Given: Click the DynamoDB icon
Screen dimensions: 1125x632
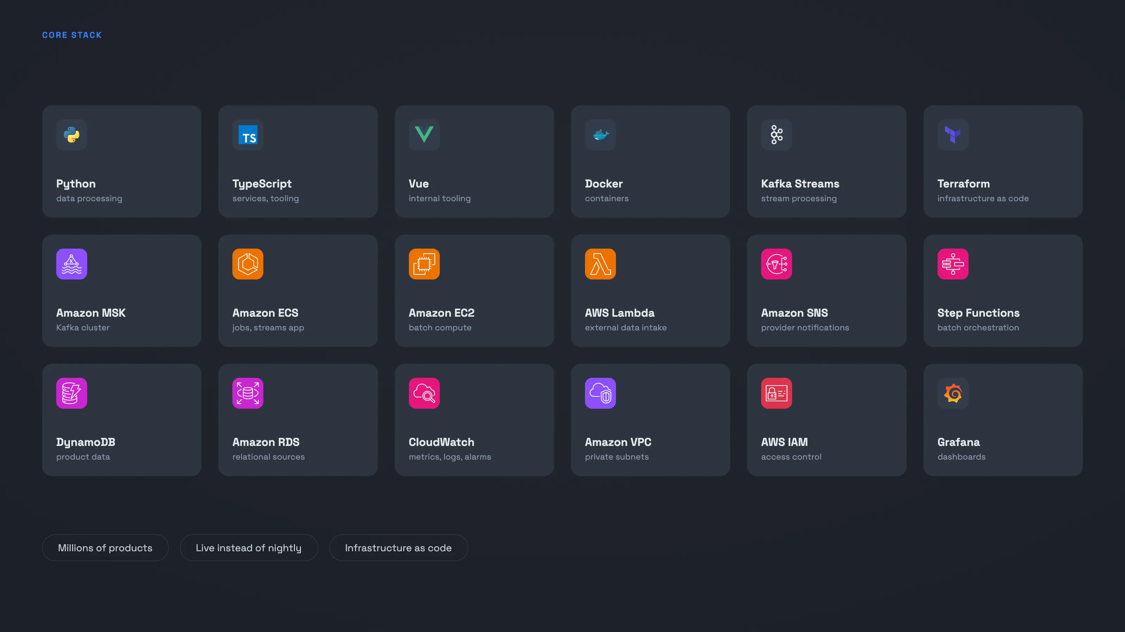Looking at the screenshot, I should pos(72,393).
